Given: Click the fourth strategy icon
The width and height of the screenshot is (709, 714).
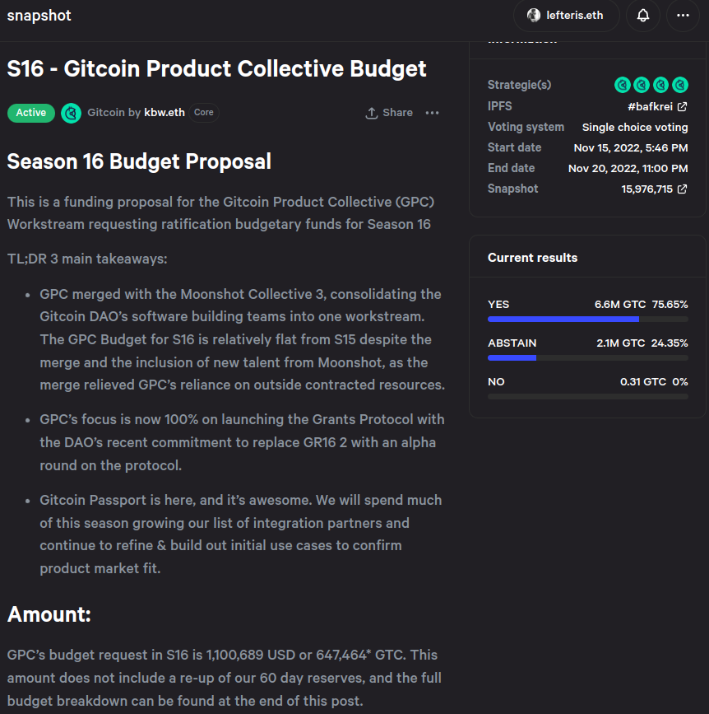Looking at the screenshot, I should (x=680, y=85).
